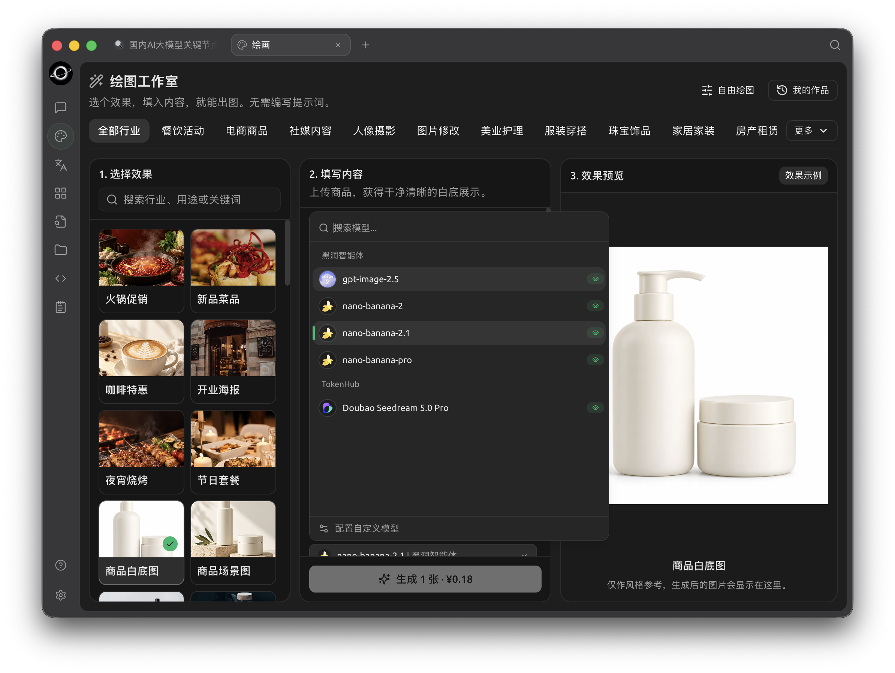The image size is (895, 673).
Task: Expand the 更多 industry dropdown
Action: [811, 131]
